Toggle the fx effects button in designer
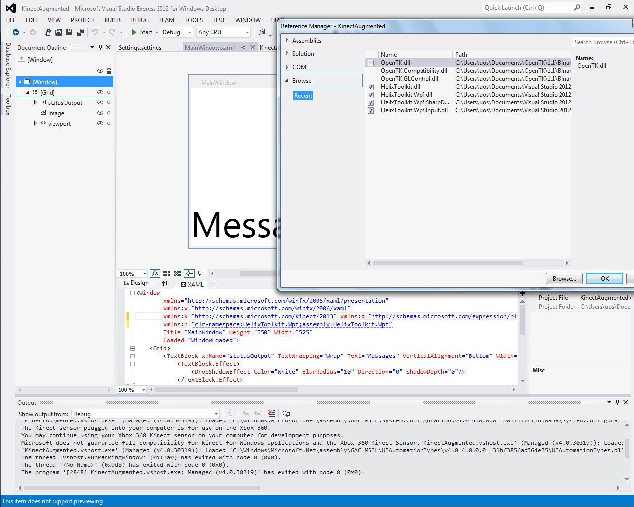Viewport: 634px width, 507px height. coord(155,273)
